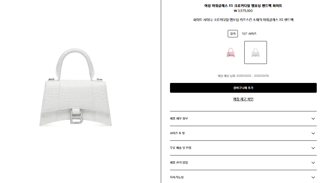Screen dimensions: 325x183
Task: Click the chevron icon for 무료 배송 및 반품
Action: pyautogui.click(x=313, y=148)
